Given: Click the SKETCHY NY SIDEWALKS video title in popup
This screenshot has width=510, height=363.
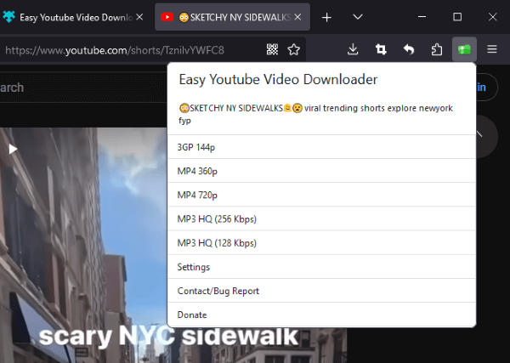Looking at the screenshot, I should (x=315, y=114).
